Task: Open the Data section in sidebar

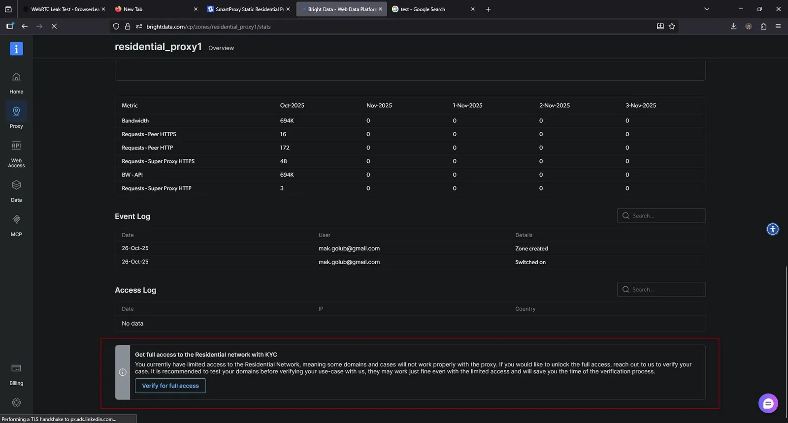Action: coord(16,191)
